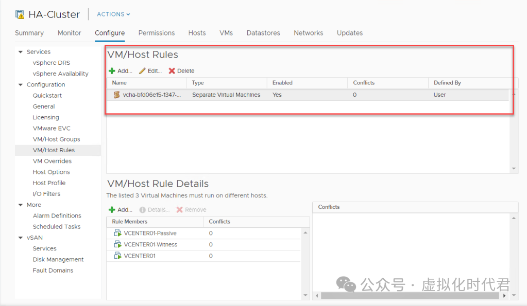Open the ACTIONS dropdown menu
This screenshot has height=306, width=527.
(113, 14)
